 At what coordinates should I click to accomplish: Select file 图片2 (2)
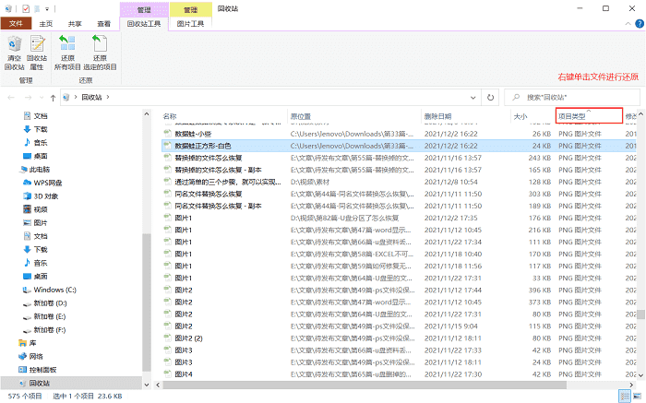188,338
